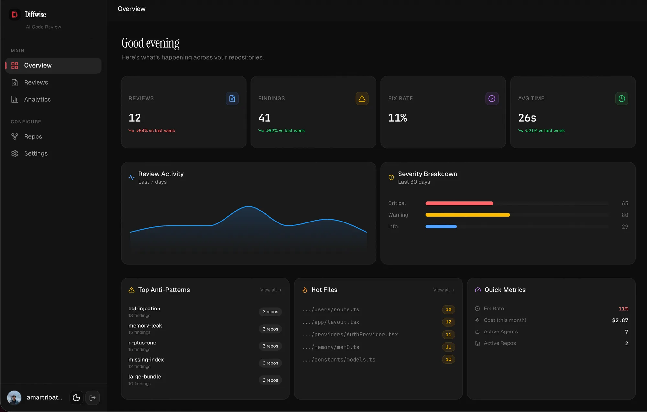This screenshot has height=412, width=647.
Task: Open the .../memory/mem0.ts hot file
Action: pos(378,347)
